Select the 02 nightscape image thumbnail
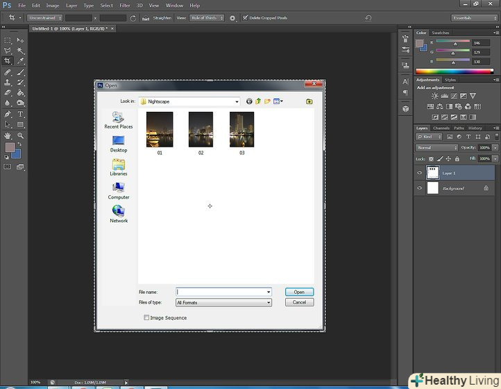The height and width of the screenshot is (389, 501). 201,131
